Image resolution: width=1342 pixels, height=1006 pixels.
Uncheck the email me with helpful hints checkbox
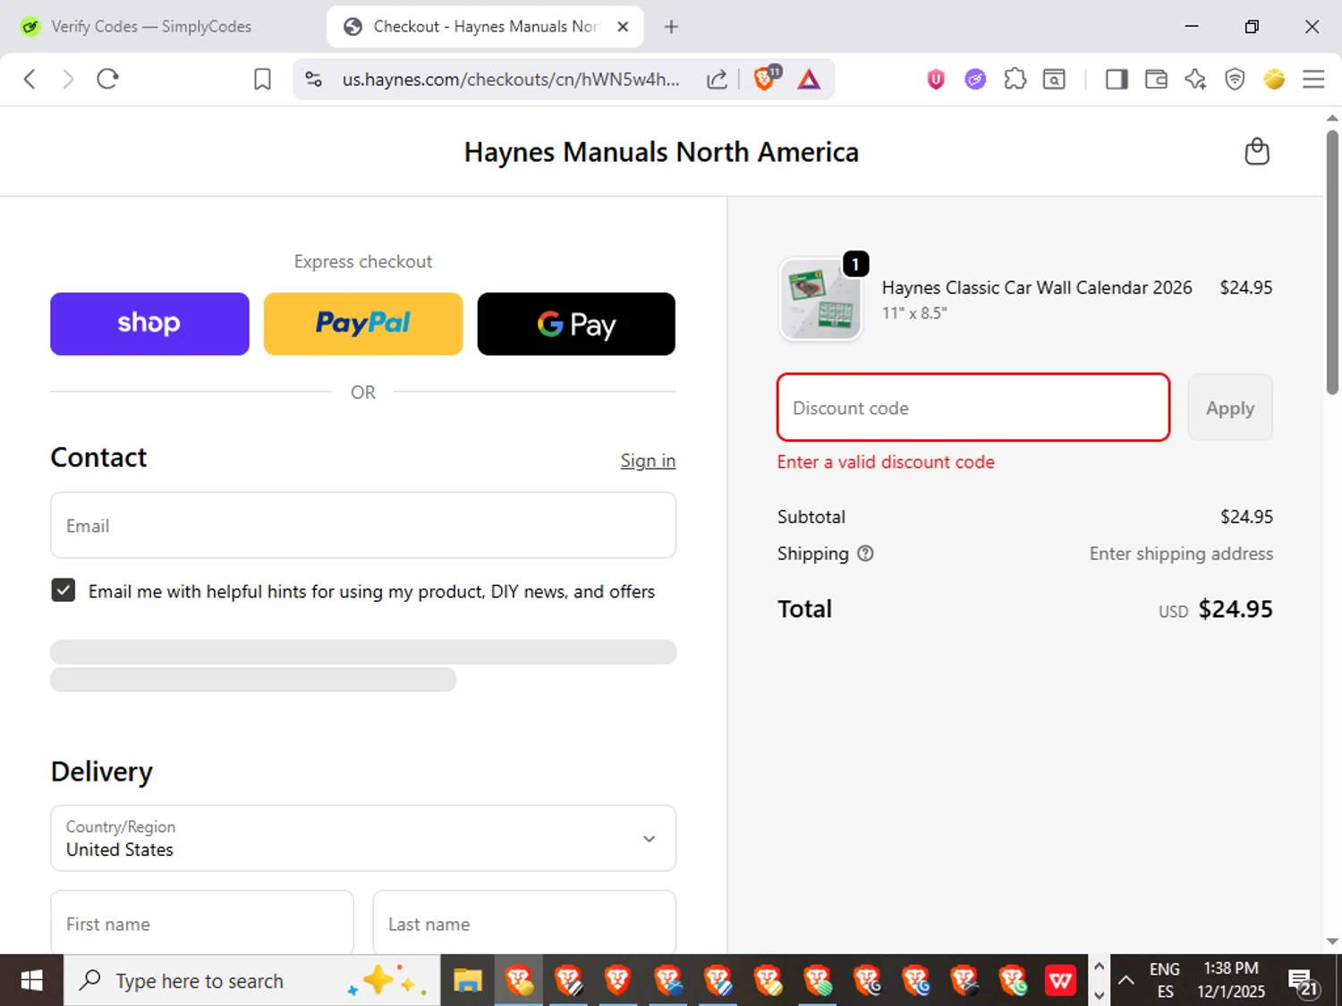(64, 590)
